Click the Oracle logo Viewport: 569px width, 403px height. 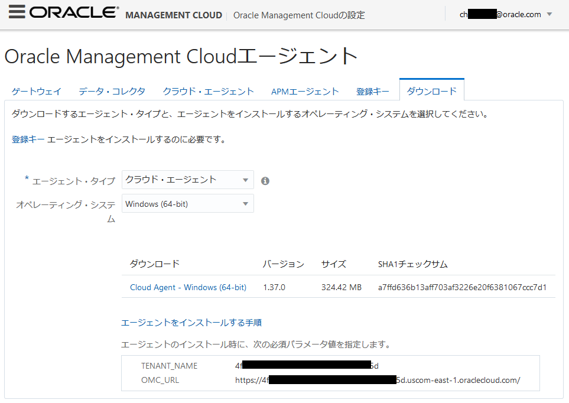74,12
